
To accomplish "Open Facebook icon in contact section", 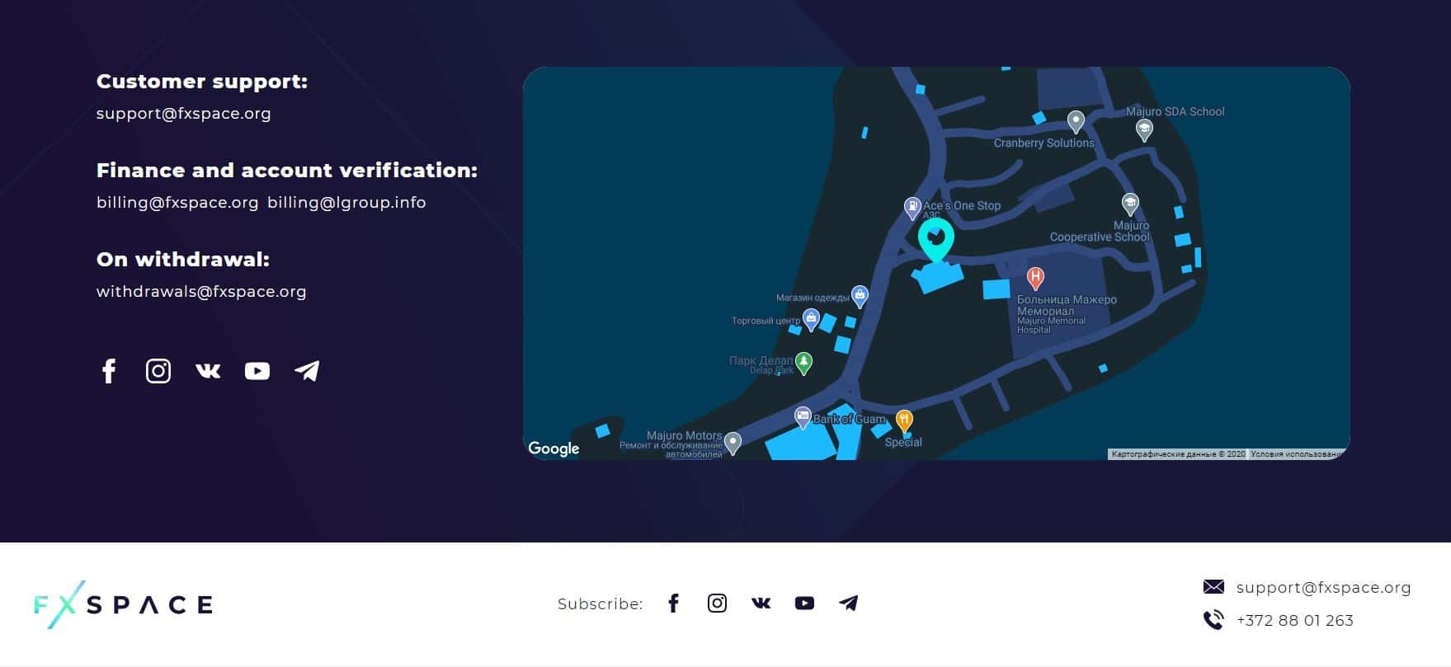I will click(109, 371).
